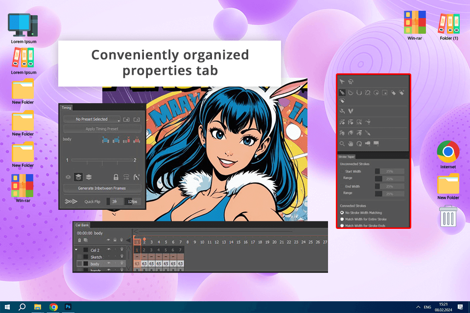The height and width of the screenshot is (313, 470).
Task: Open the Recycle Bin desktop icon
Action: [x=448, y=216]
